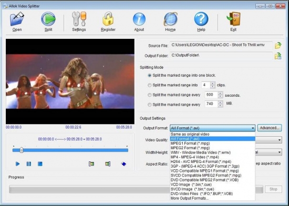Open the About info icon
Screen dimensions: 289x206
(x=139, y=19)
